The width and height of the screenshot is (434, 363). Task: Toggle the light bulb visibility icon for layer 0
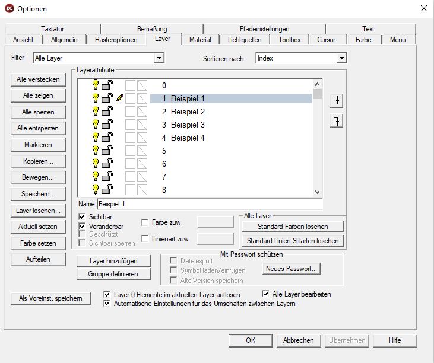[95, 85]
